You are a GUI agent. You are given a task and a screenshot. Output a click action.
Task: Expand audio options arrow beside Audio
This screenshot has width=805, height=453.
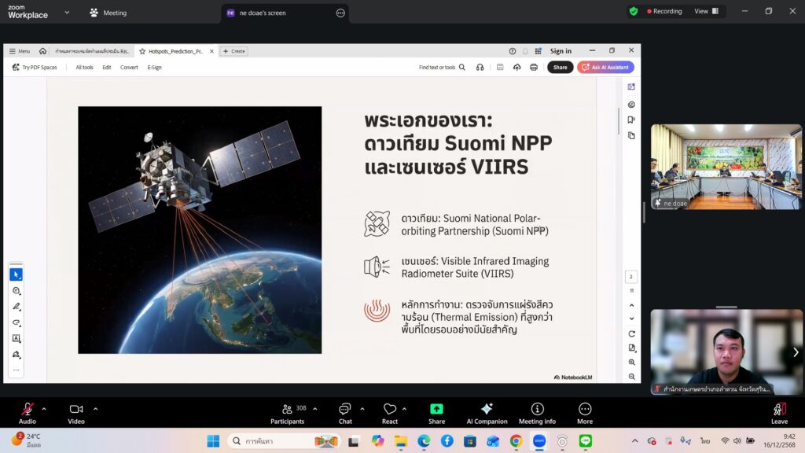44,409
